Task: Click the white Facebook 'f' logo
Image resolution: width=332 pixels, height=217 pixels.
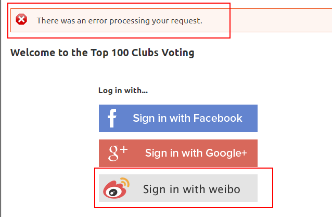Action: [112, 119]
